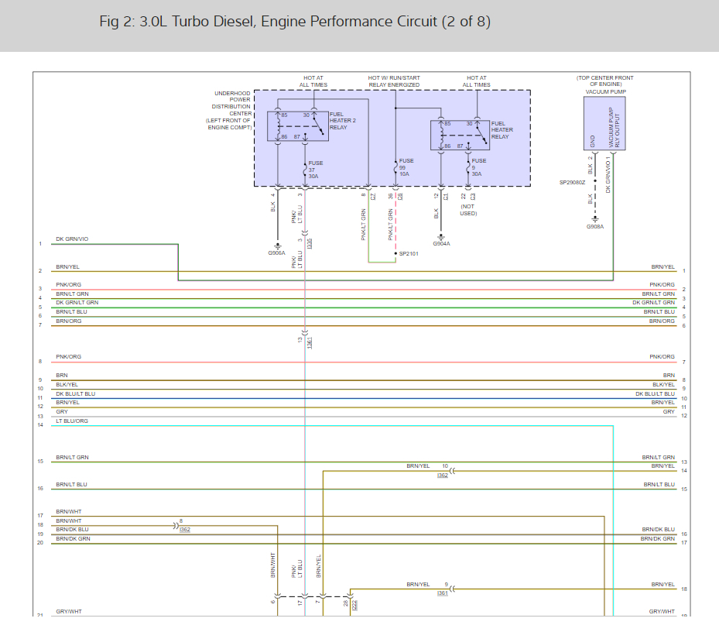Open the vertical I361 connector link

click(310, 341)
